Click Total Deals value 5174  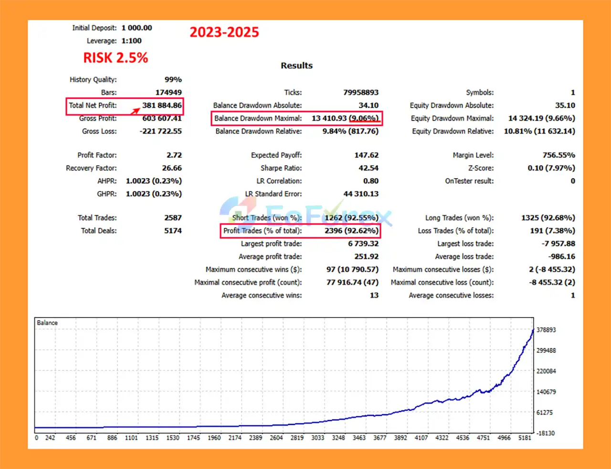click(x=173, y=230)
